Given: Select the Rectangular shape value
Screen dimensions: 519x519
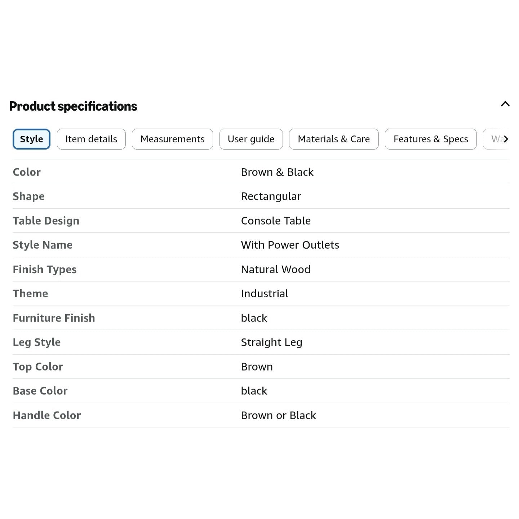Looking at the screenshot, I should [271, 196].
